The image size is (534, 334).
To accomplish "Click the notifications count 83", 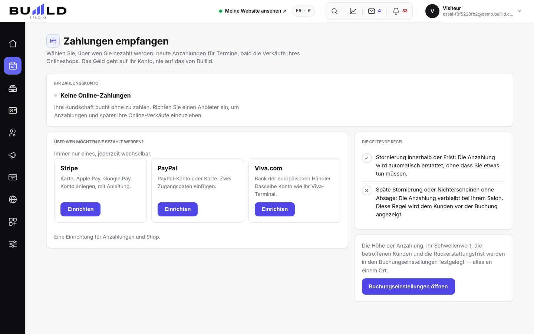I will tap(405, 11).
